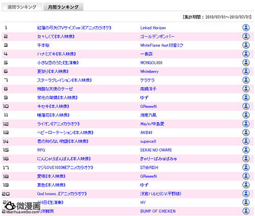Open song 君の知らない物語《本人映像》
The image size is (255, 216).
pos(63,141)
